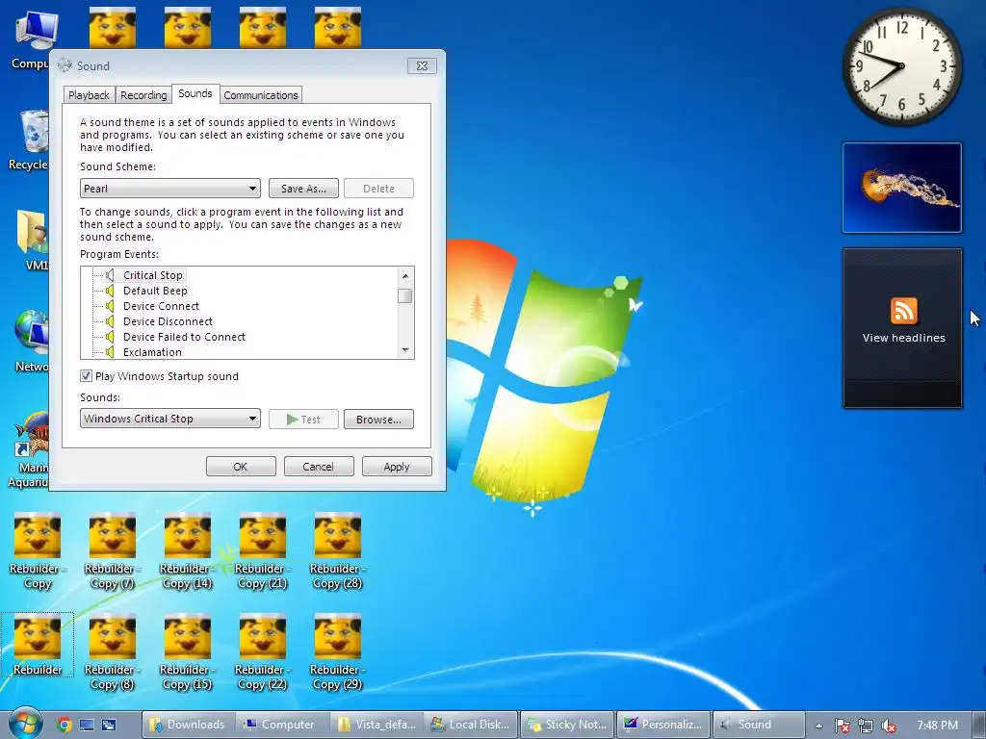Click the Apply button
The width and height of the screenshot is (986, 739).
pyautogui.click(x=397, y=467)
